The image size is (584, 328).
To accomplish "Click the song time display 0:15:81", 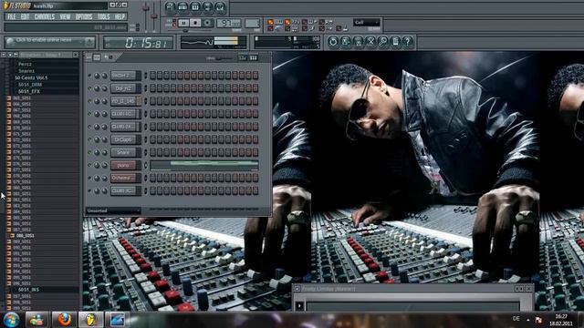I will [138, 43].
